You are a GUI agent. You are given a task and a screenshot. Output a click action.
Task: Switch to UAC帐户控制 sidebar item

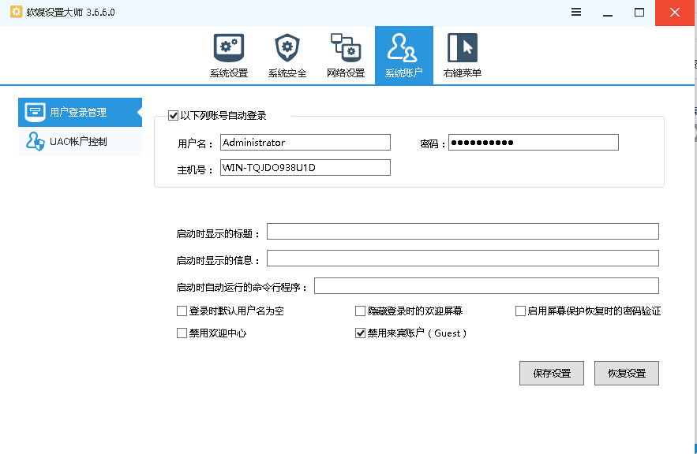pos(79,142)
